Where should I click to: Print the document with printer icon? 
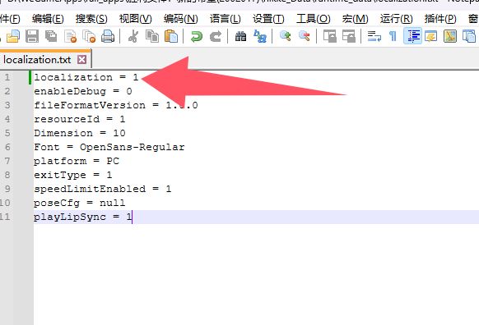tap(108, 36)
